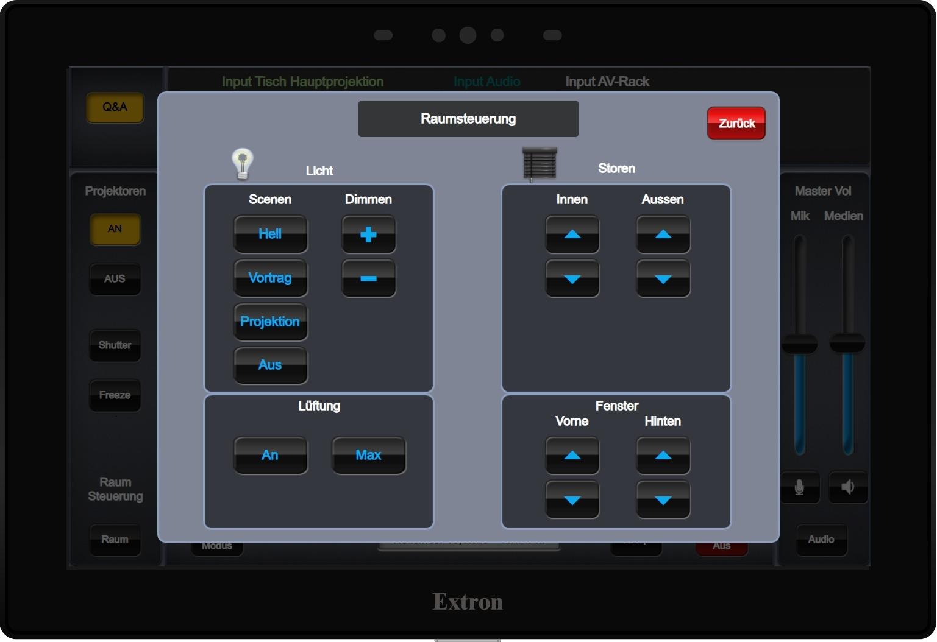Decrease light dimming with the minus button
Screen dimensions: 937x642
coord(368,279)
